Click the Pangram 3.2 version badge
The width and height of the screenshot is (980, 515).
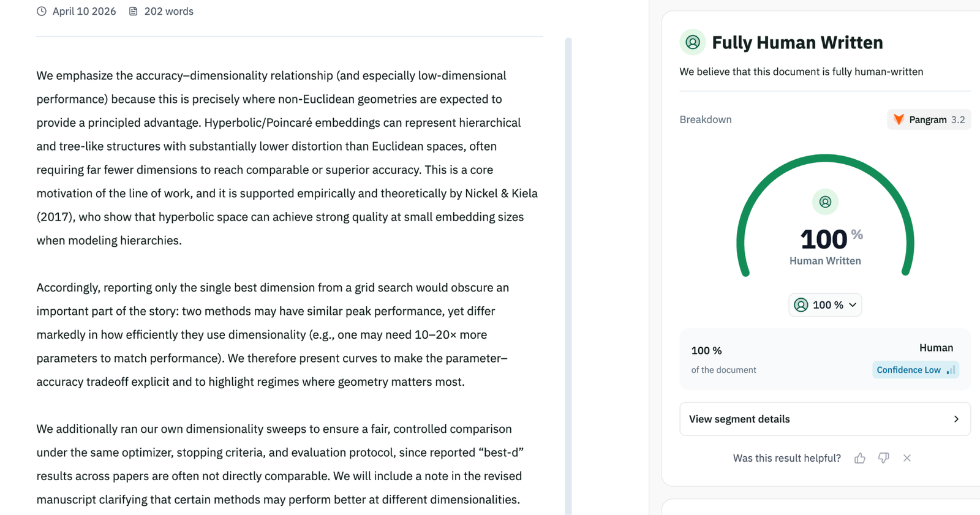pos(929,119)
